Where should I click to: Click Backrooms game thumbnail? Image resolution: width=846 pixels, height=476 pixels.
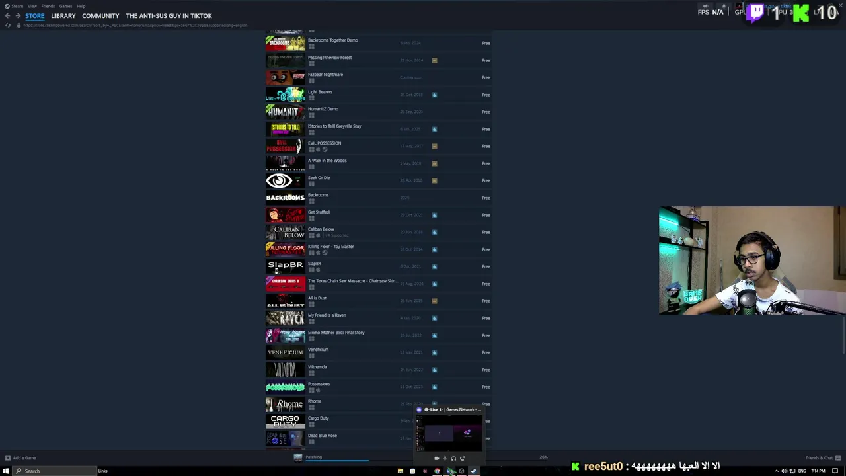[x=286, y=198]
